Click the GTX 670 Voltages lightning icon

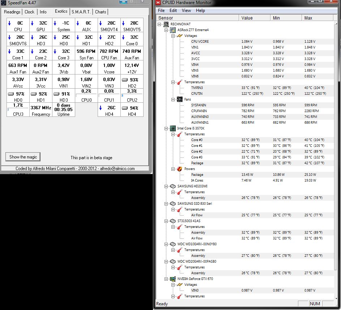pyautogui.click(x=180, y=285)
